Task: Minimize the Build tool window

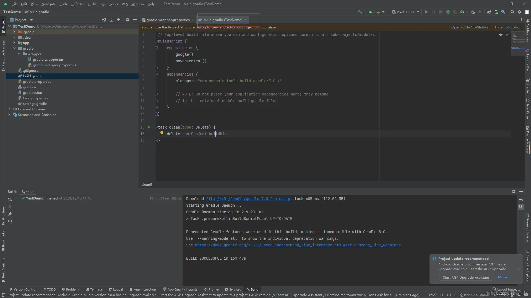Action: [x=521, y=191]
